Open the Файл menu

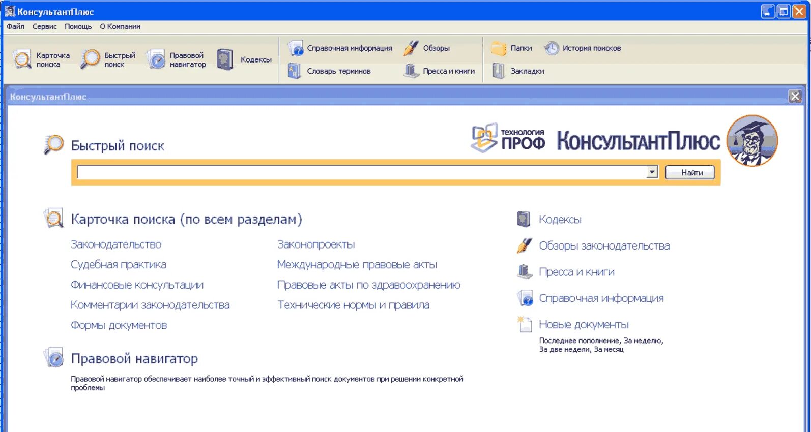(x=15, y=26)
